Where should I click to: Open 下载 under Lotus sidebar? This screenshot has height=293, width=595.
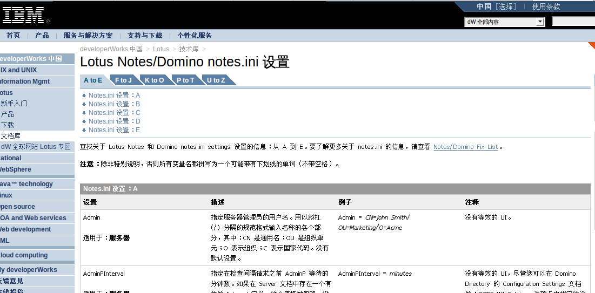[8, 125]
